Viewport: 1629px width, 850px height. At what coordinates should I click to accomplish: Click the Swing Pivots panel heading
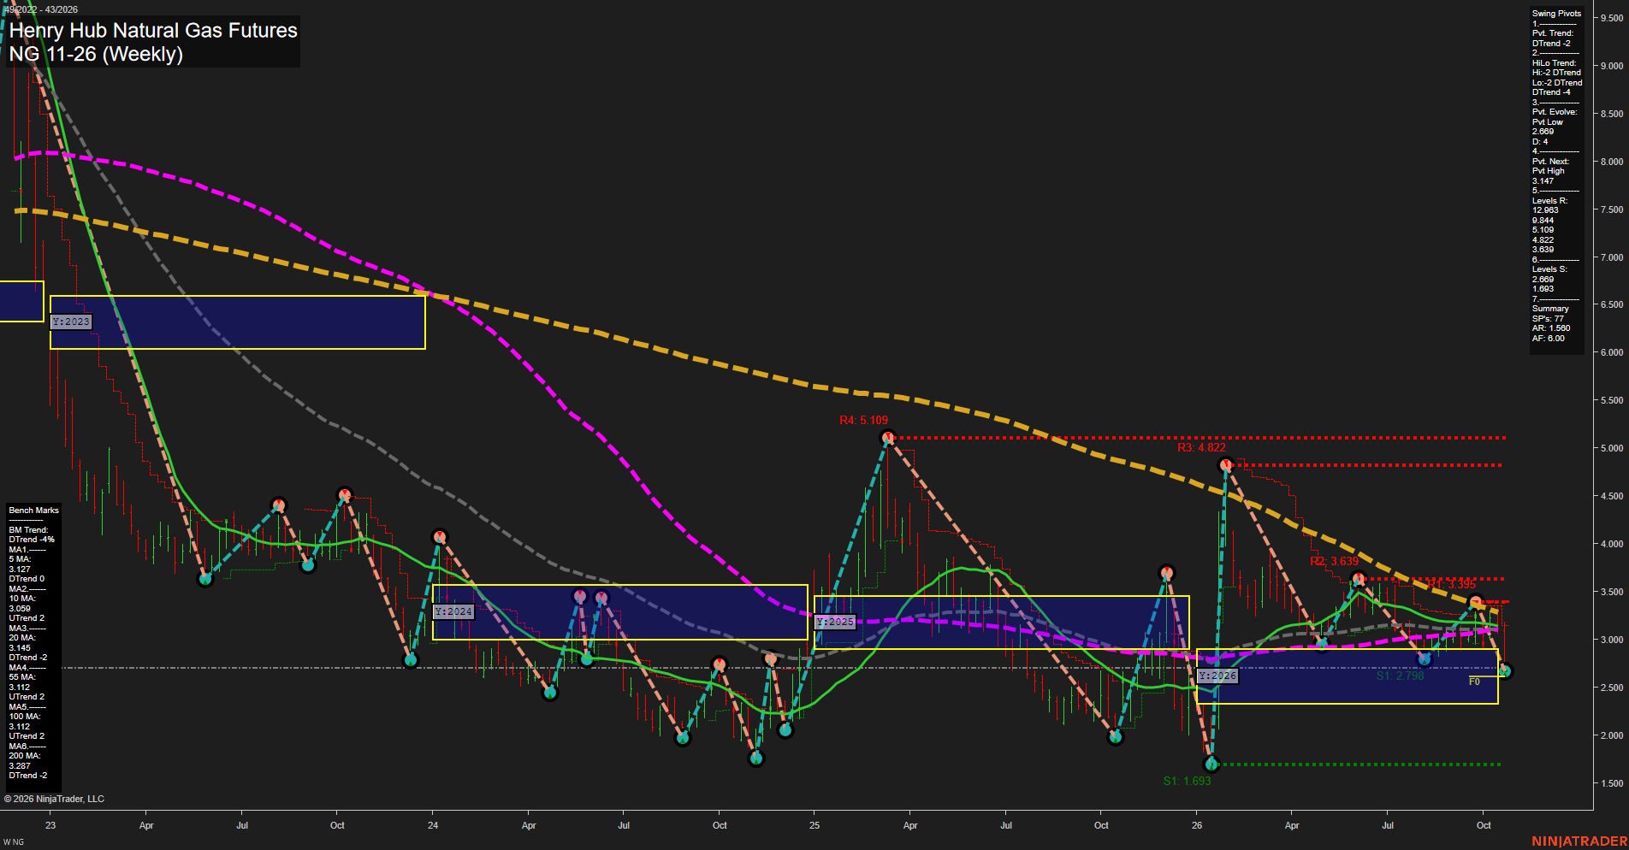click(x=1556, y=14)
